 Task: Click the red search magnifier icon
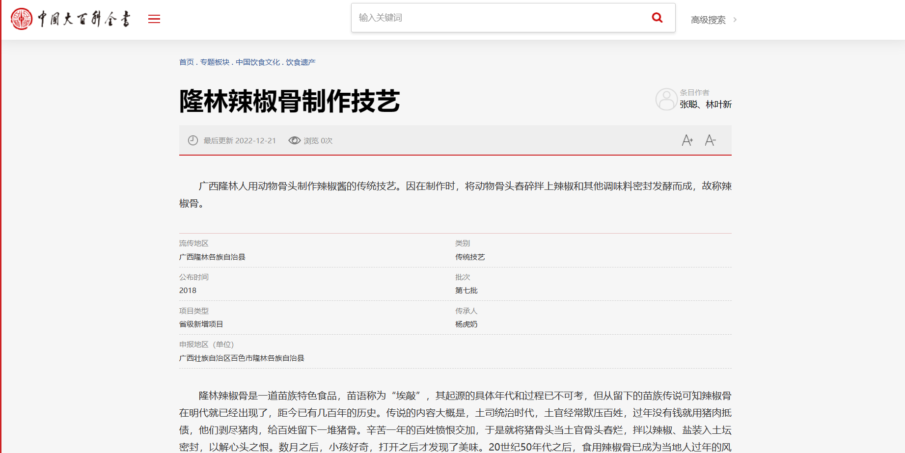tap(657, 18)
